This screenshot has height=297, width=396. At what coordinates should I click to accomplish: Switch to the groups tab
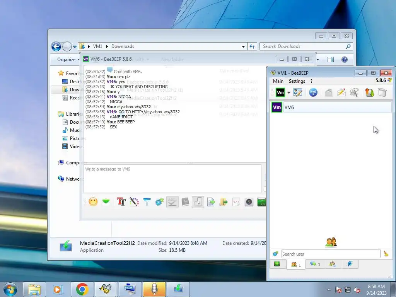(x=332, y=264)
